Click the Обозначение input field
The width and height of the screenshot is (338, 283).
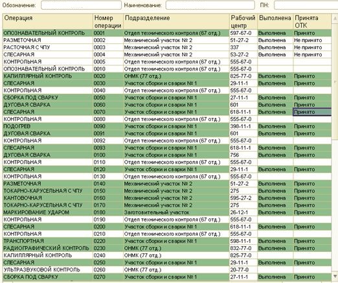click(81, 5)
